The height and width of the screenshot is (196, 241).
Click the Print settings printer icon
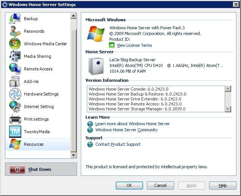(x=15, y=119)
